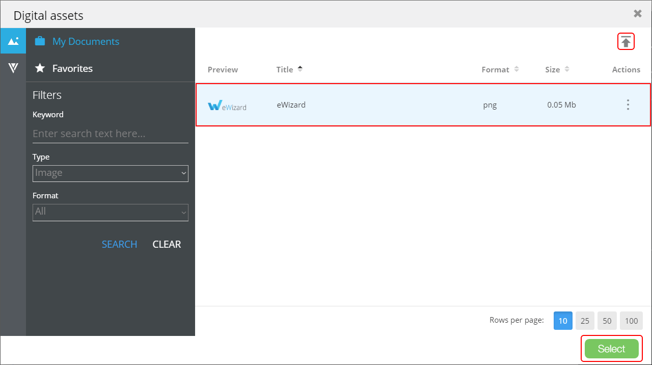Set rows per page to 100
This screenshot has width=652, height=365.
click(631, 321)
